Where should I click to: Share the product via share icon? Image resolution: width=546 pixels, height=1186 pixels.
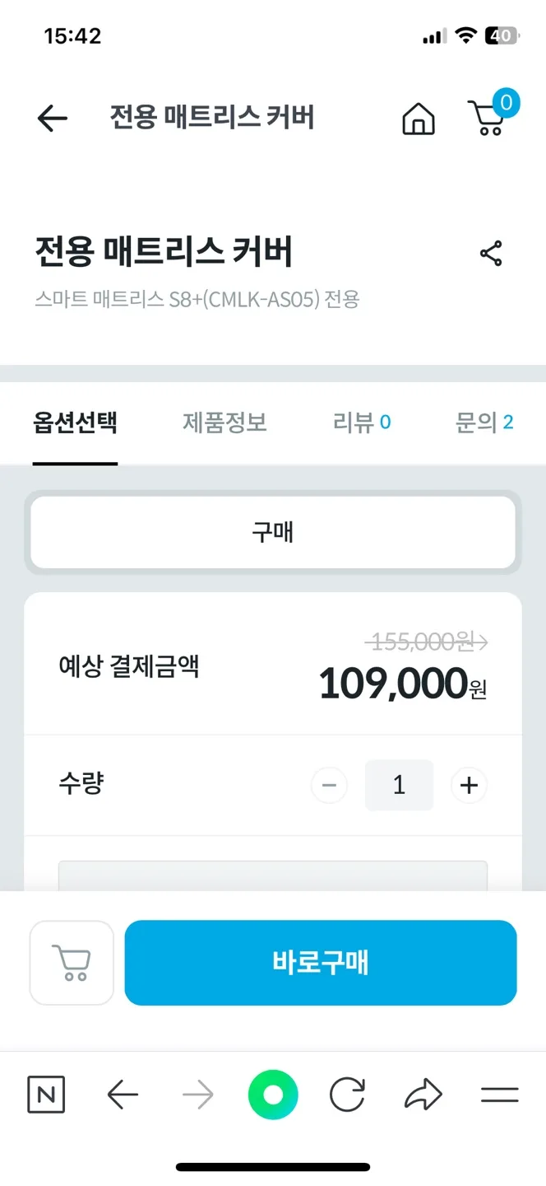491,254
